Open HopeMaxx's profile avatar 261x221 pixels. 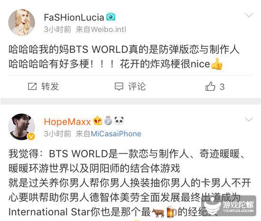pos(21,127)
